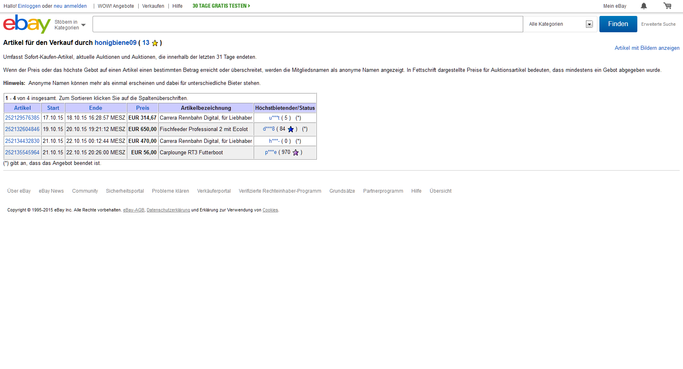
Task: Click inside the search text field
Action: pos(307,24)
